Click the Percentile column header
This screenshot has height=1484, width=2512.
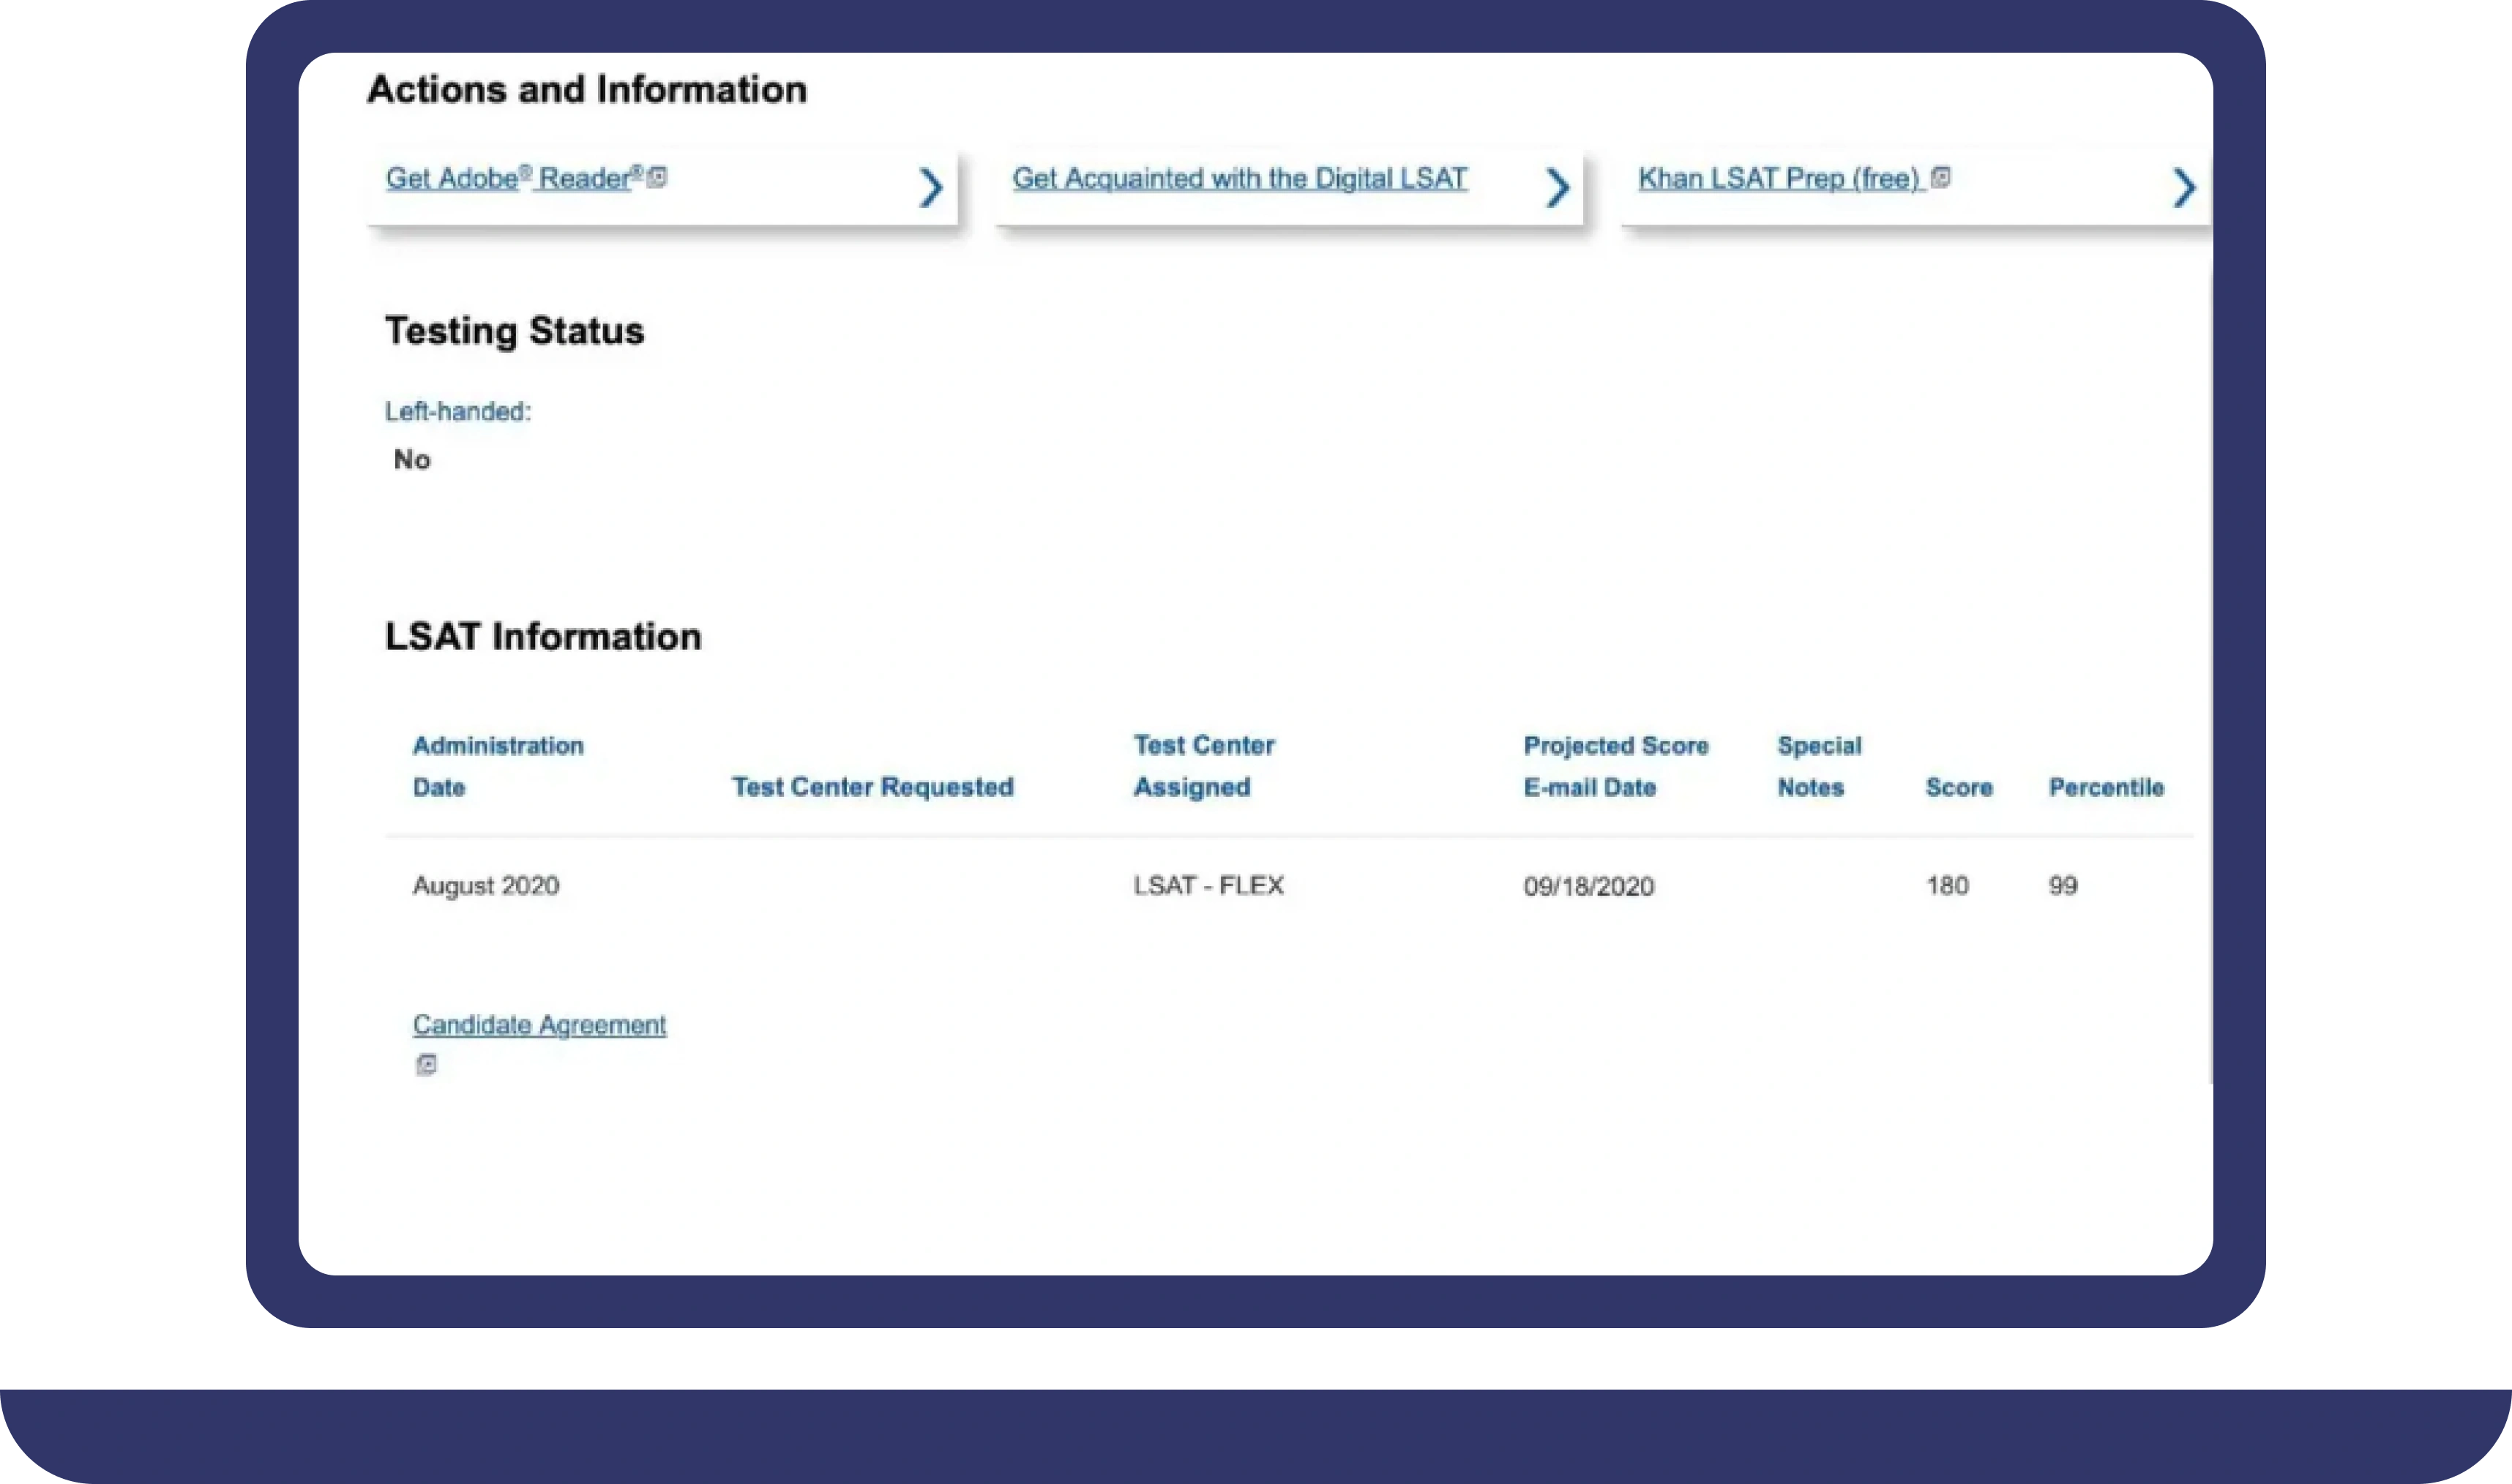(2106, 787)
